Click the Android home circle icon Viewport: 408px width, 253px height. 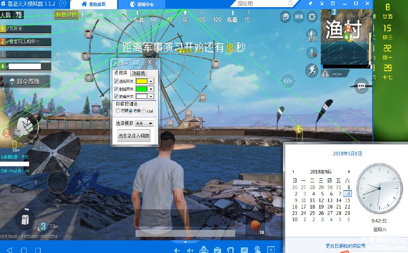coord(24,250)
